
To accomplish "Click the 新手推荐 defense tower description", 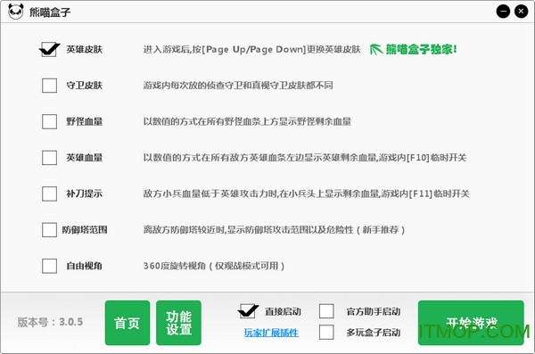I will tap(274, 230).
